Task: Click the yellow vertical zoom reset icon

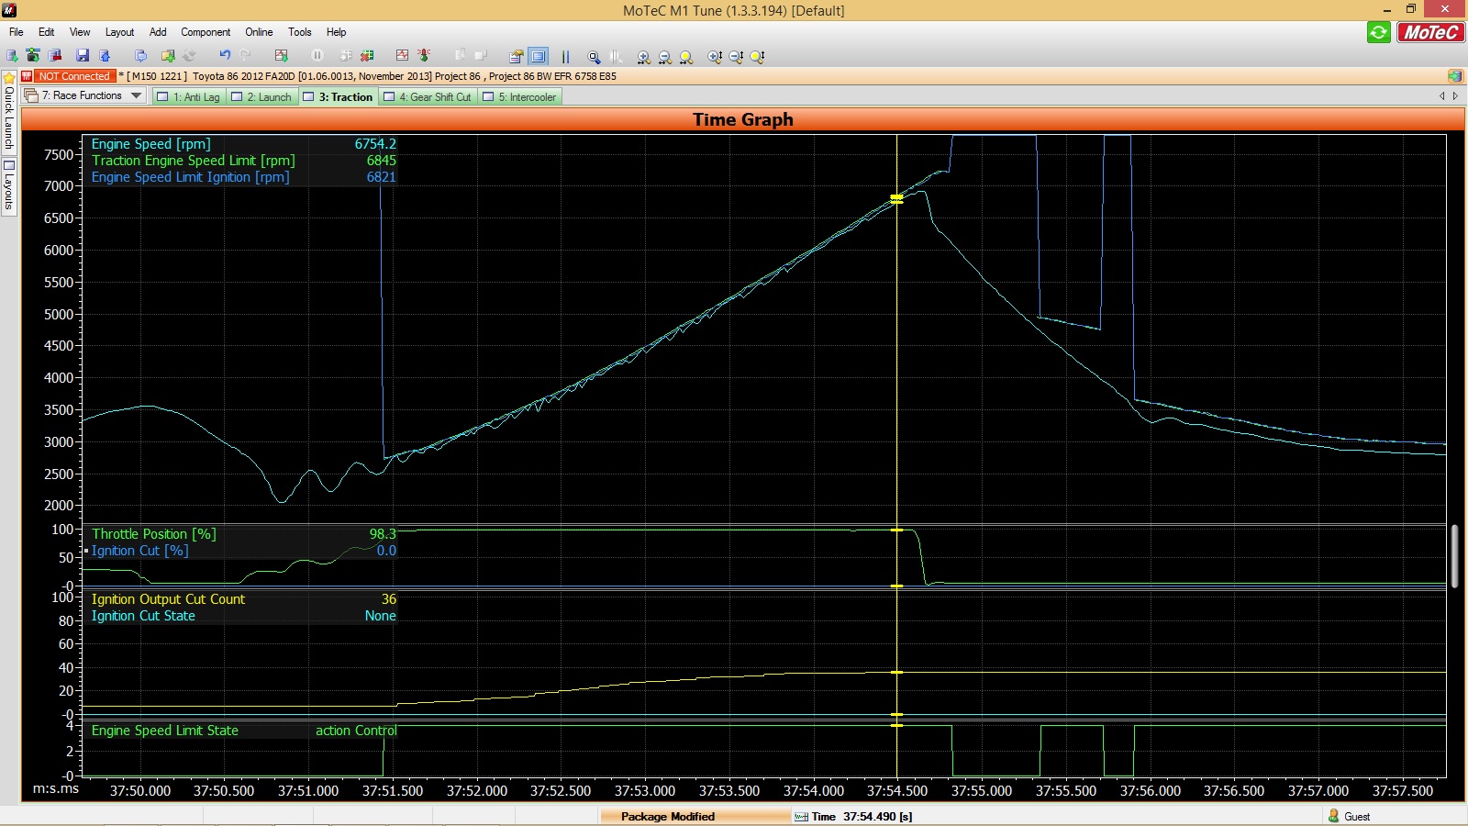Action: (x=757, y=56)
